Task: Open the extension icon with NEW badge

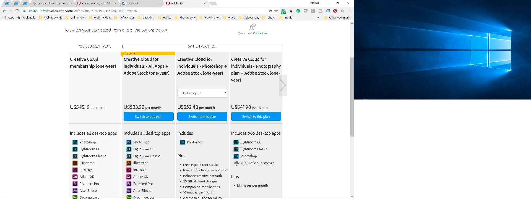Action: [x=283, y=11]
